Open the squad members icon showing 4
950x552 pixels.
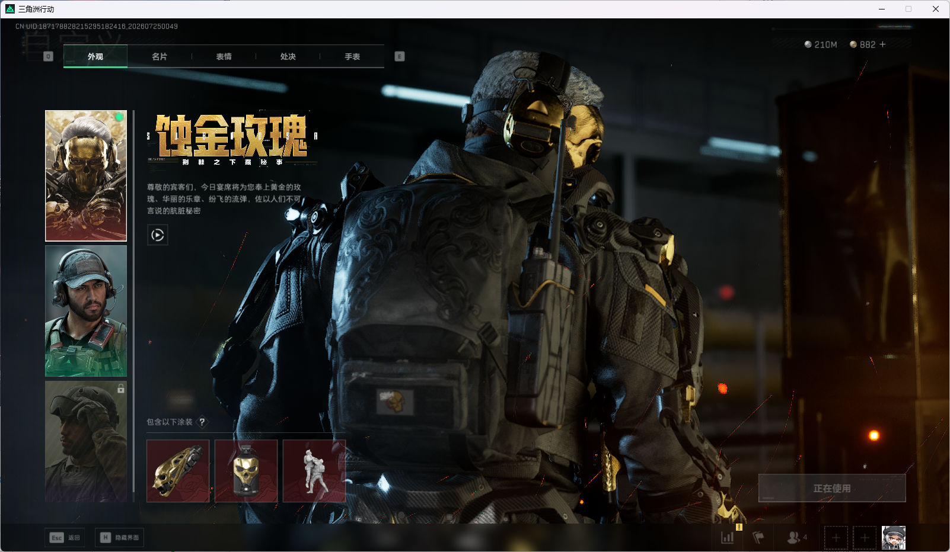pyautogui.click(x=797, y=537)
